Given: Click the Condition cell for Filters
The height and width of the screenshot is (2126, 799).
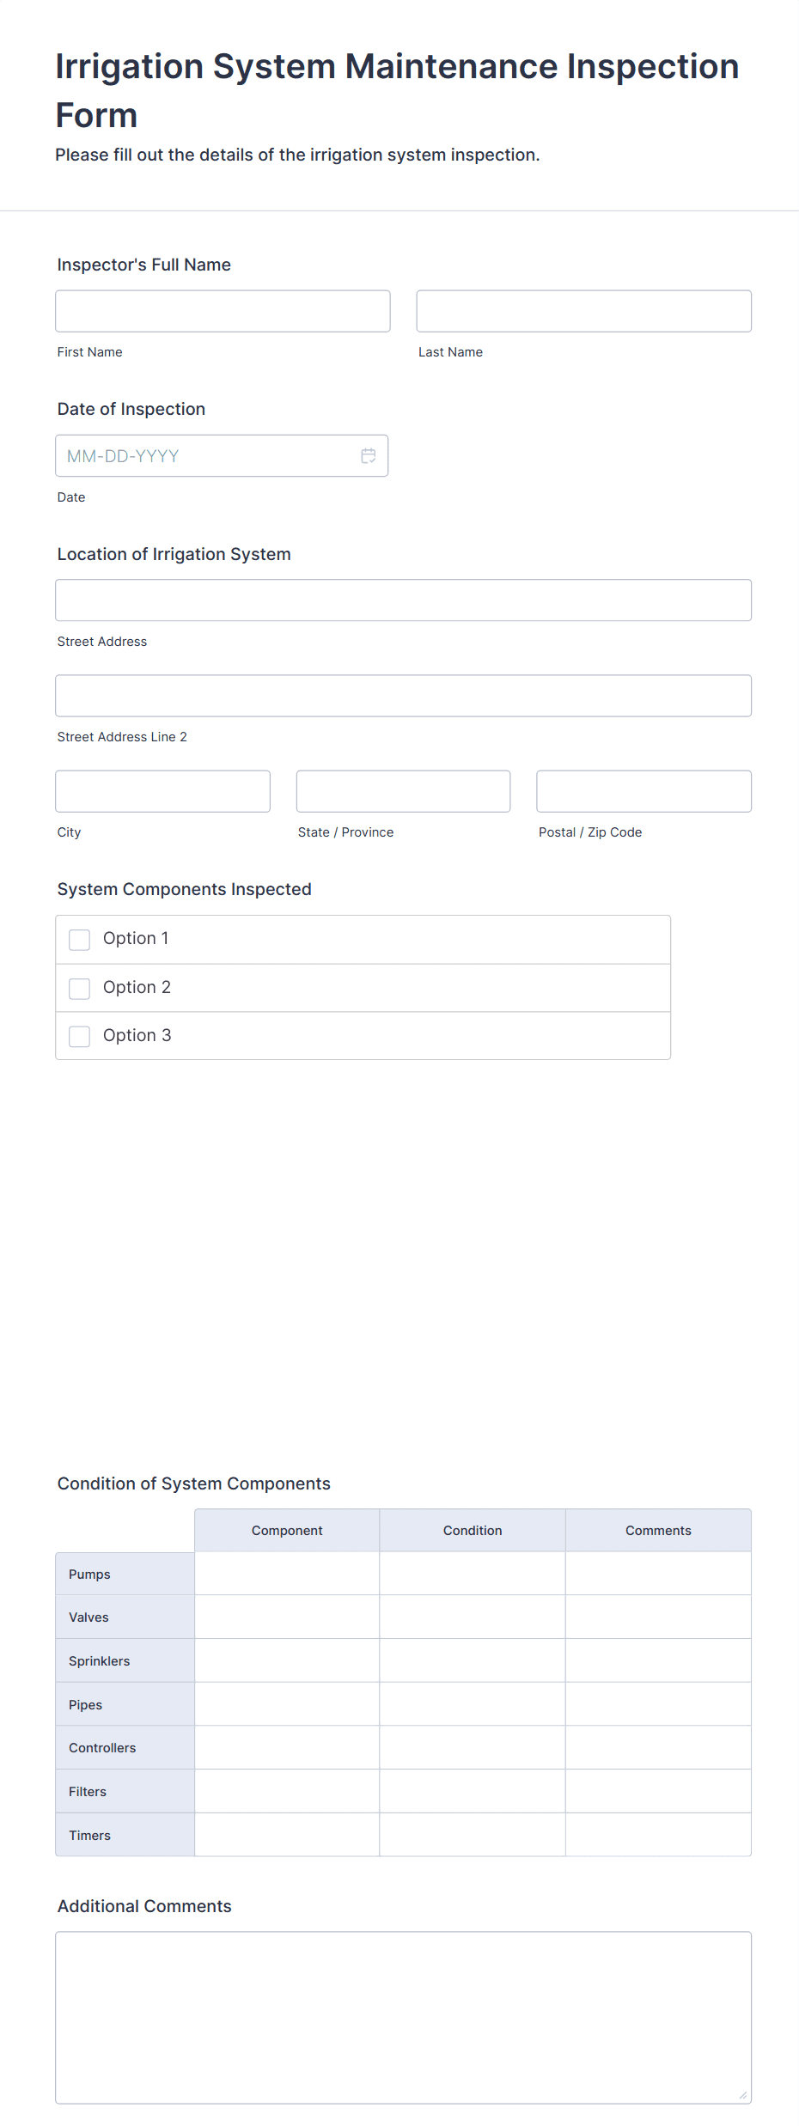Looking at the screenshot, I should point(472,1791).
